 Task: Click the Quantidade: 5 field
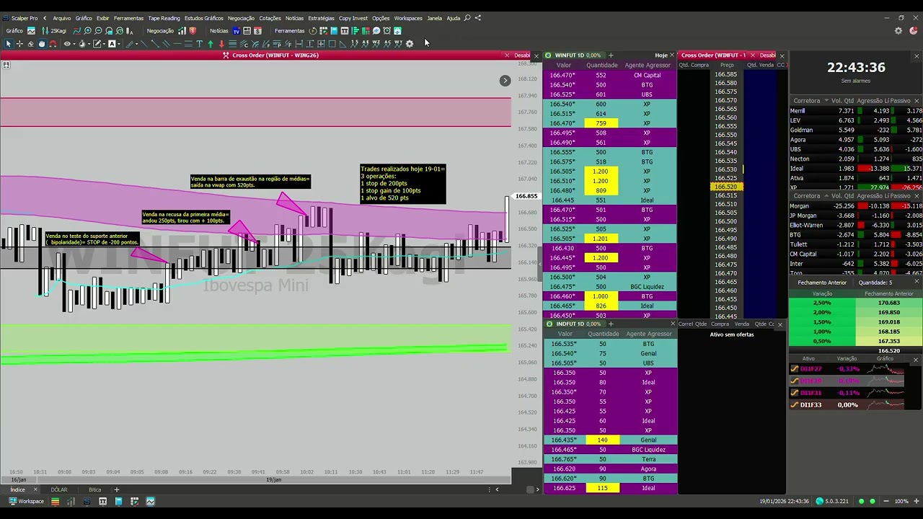click(875, 283)
